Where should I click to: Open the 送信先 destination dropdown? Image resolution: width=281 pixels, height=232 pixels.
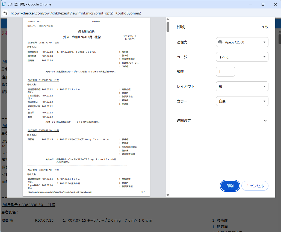[242, 42]
